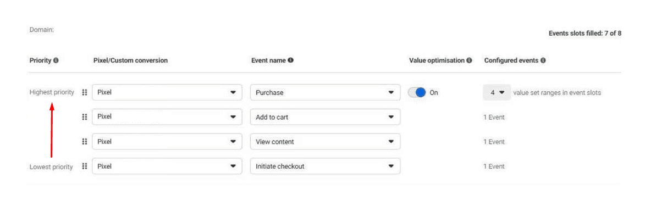Click the Pixel/Custom conversion column header
The width and height of the screenshot is (645, 217).
pyautogui.click(x=131, y=60)
